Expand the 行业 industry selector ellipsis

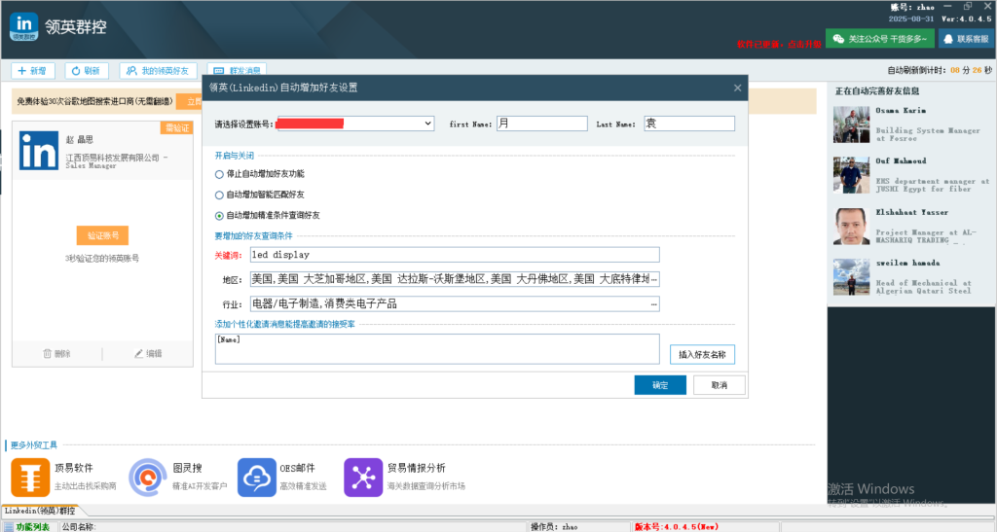click(x=653, y=304)
